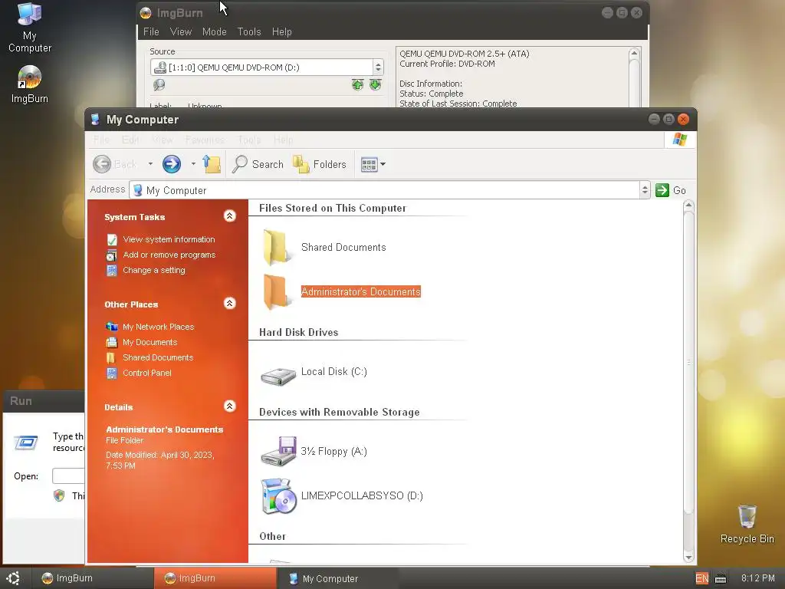Click the Address bar text field
This screenshot has width=785, height=589.
385,190
